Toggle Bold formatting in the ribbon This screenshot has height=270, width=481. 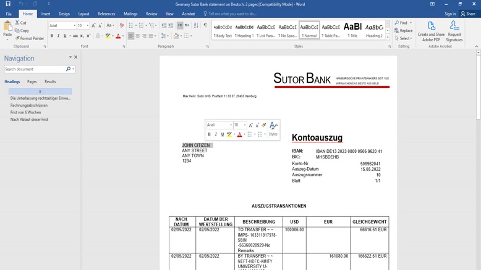click(x=52, y=36)
